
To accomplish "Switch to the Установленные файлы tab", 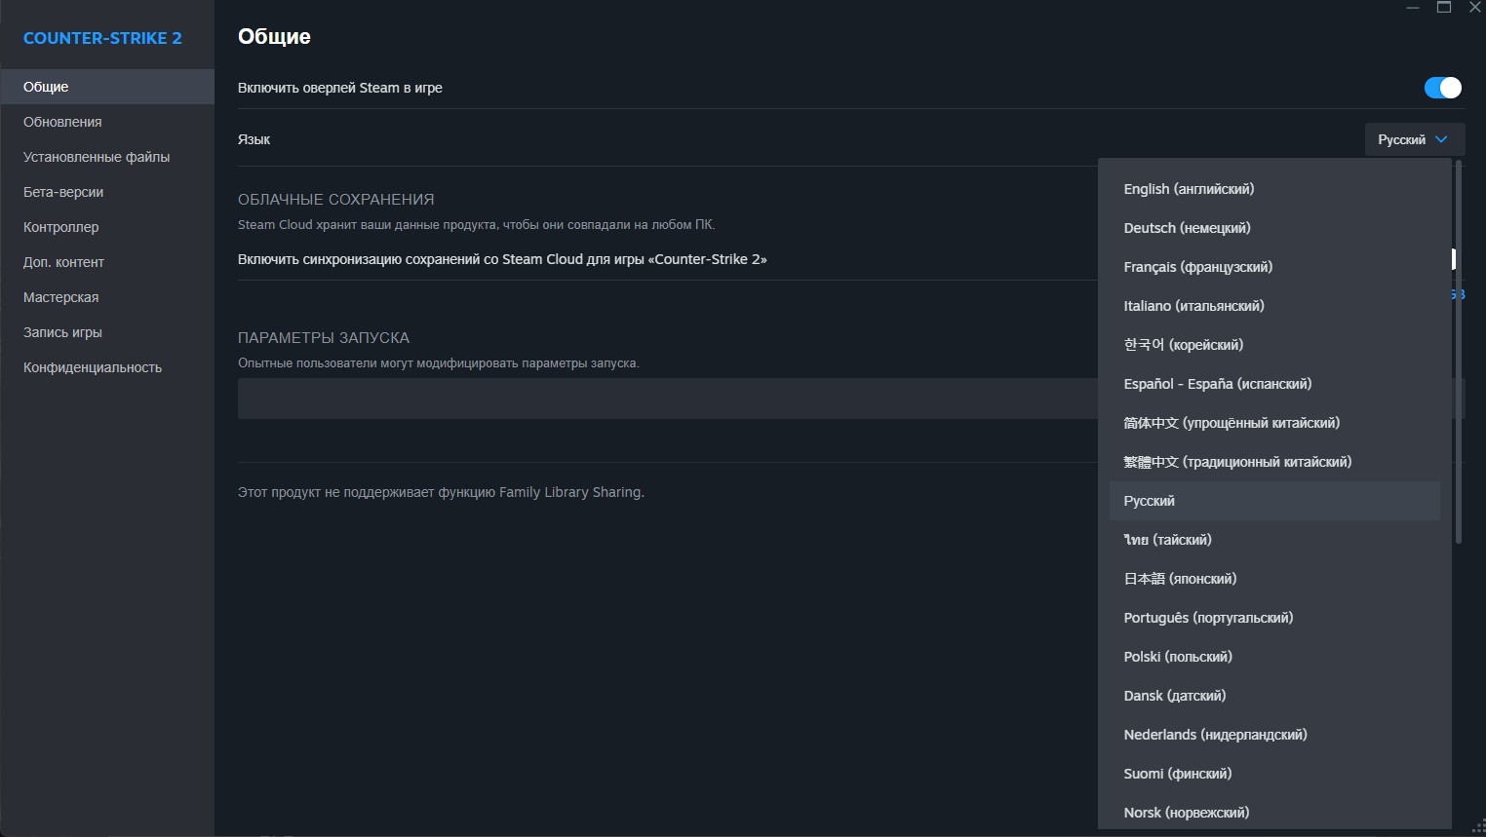I will coord(97,157).
